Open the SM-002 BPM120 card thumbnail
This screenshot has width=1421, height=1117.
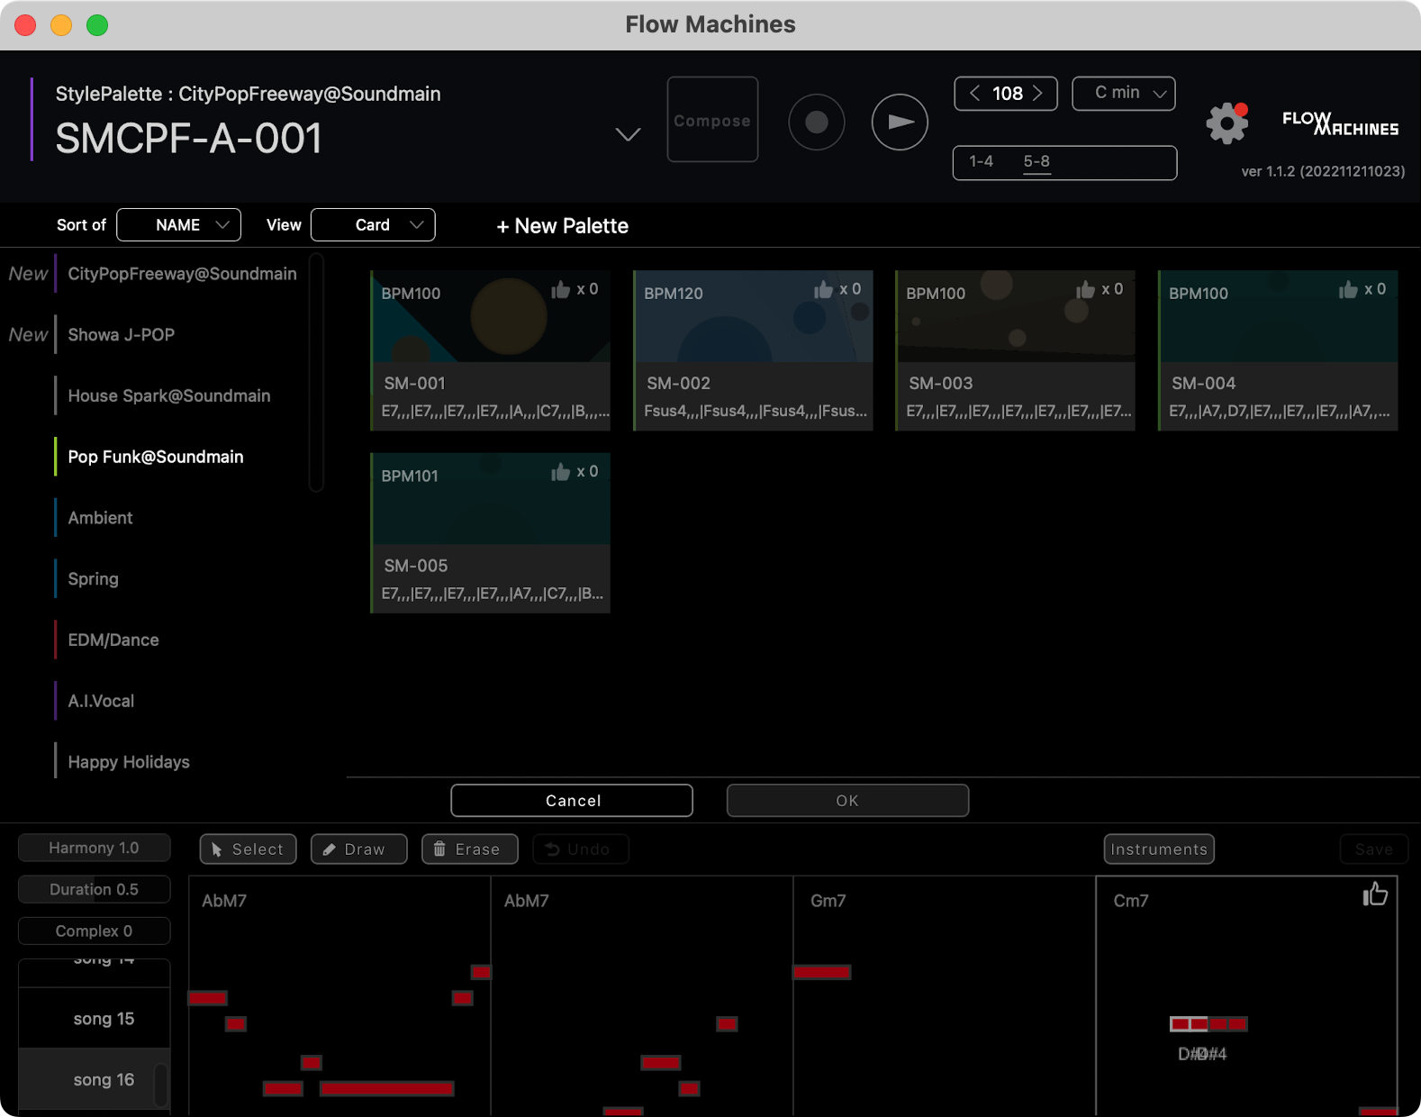click(x=753, y=317)
